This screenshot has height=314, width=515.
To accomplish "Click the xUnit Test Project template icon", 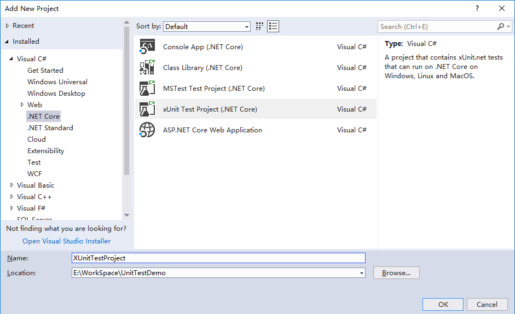I will (x=147, y=109).
